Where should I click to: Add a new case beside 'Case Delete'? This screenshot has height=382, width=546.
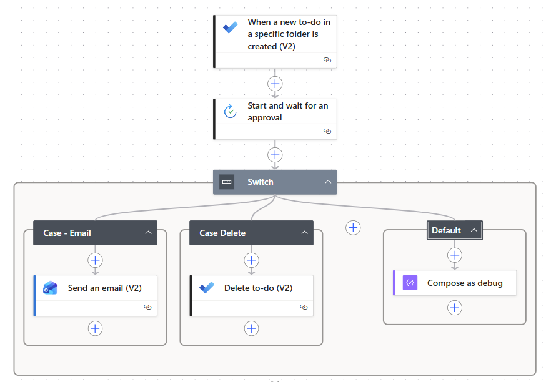[x=353, y=228]
